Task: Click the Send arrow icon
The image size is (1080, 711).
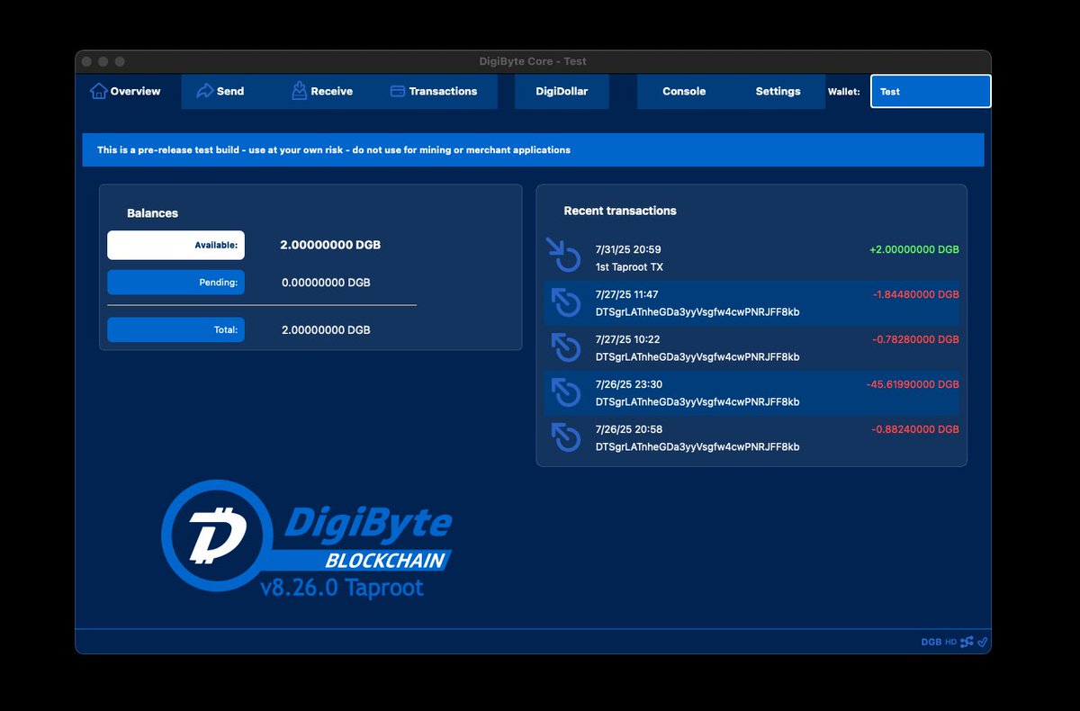Action: pyautogui.click(x=204, y=90)
